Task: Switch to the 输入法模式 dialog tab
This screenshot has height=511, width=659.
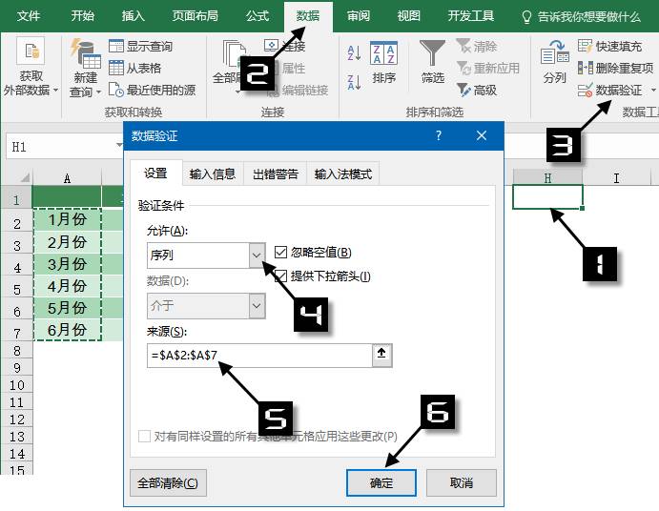Action: coord(343,174)
